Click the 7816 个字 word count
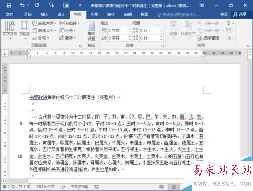The height and width of the screenshot is (191, 253). click(46, 187)
